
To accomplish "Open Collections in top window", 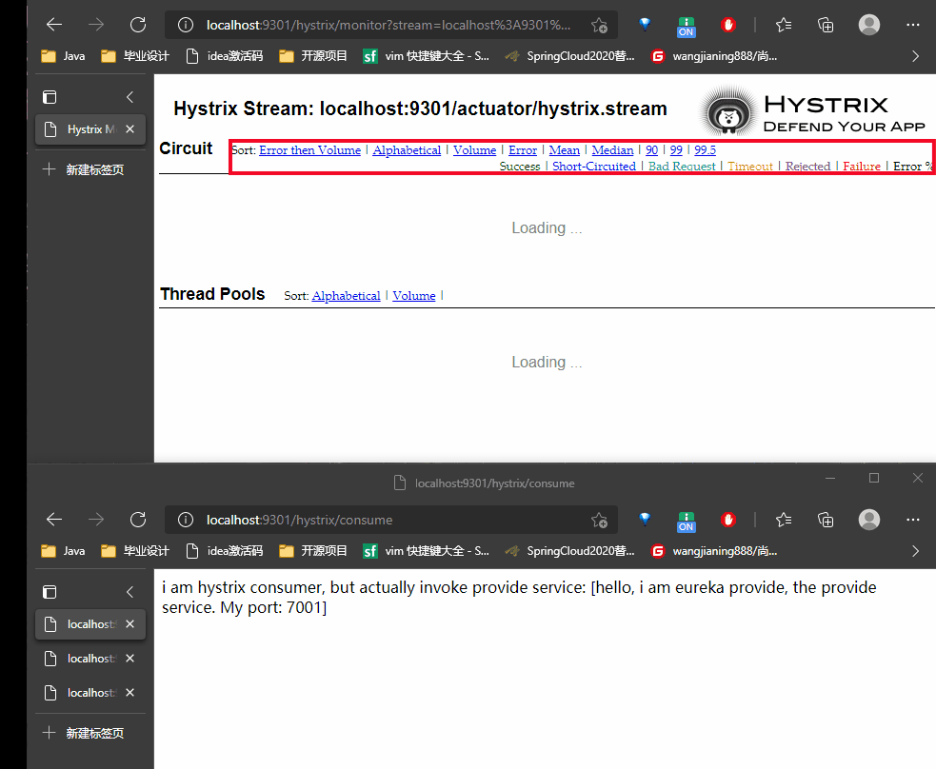I will [826, 25].
